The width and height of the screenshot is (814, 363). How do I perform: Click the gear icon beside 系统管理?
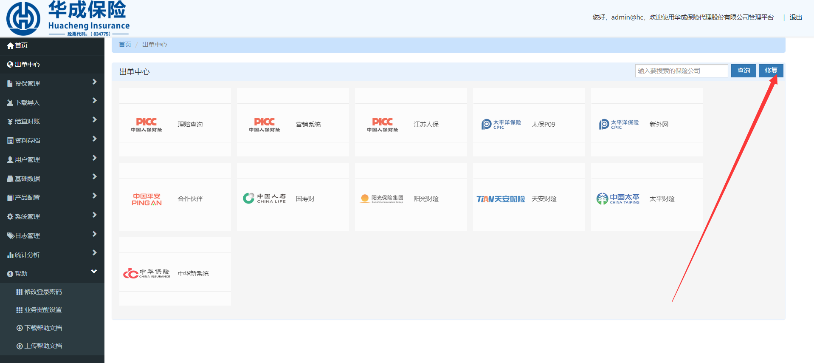[10, 217]
